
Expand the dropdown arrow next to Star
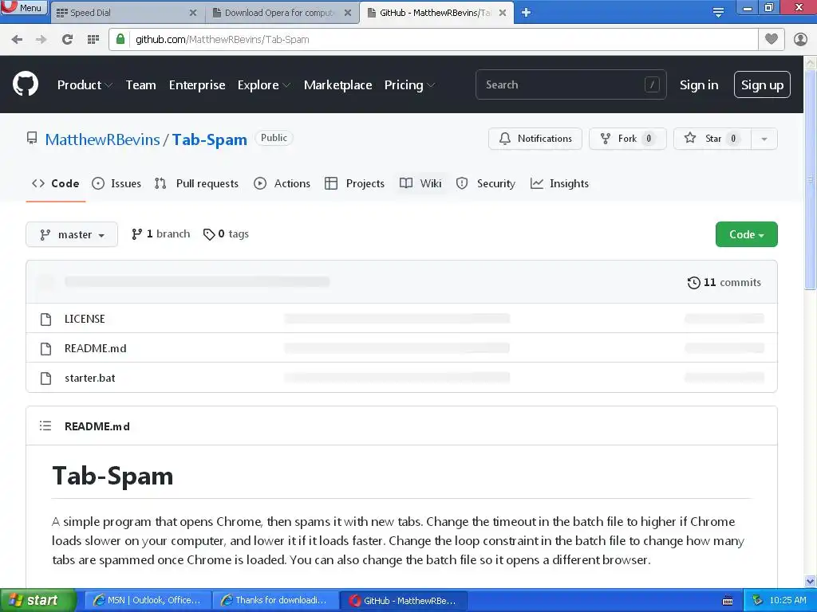point(764,139)
